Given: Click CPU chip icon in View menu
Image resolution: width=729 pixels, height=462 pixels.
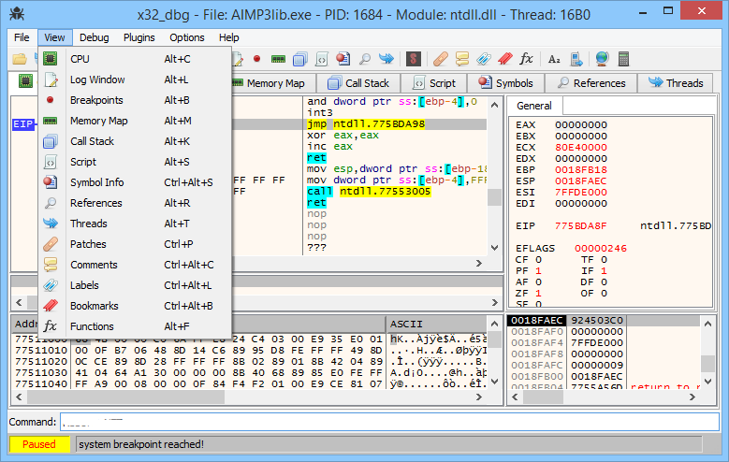Looking at the screenshot, I should point(51,59).
